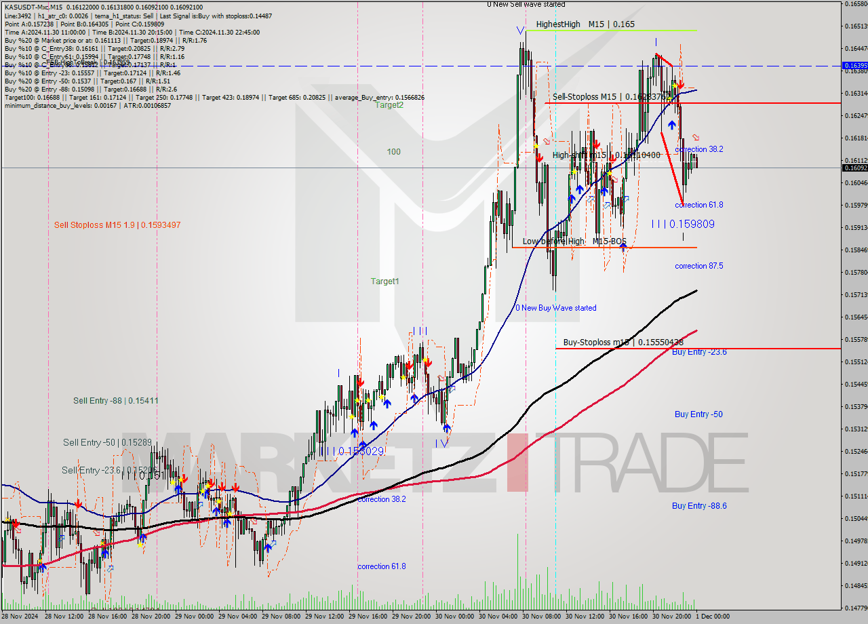This screenshot has width=868, height=624.
Task: Click the 'Sell Stoploss M15 1.9 | 0.1593497' label
Action: click(x=117, y=225)
